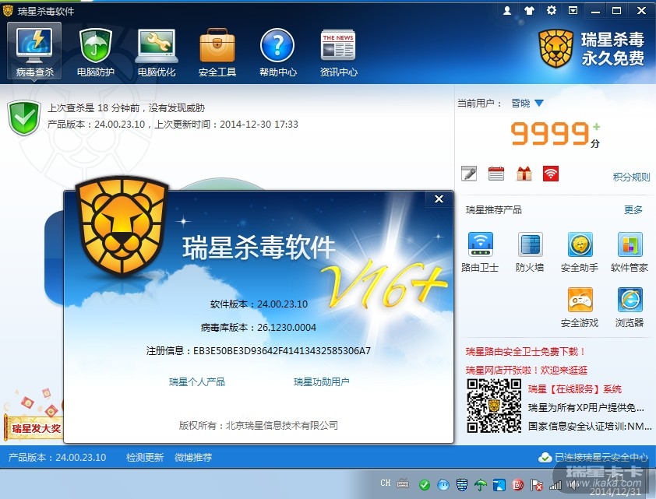Click the keyboard icon in system tray
The width and height of the screenshot is (656, 499).
(x=403, y=484)
